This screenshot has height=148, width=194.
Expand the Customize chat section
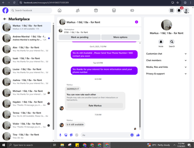(166, 54)
